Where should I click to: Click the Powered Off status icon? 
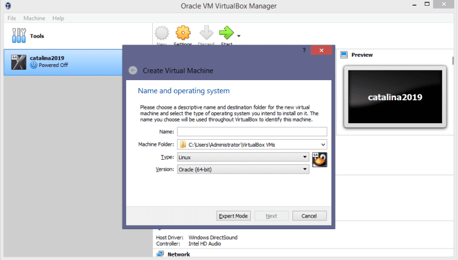point(34,65)
